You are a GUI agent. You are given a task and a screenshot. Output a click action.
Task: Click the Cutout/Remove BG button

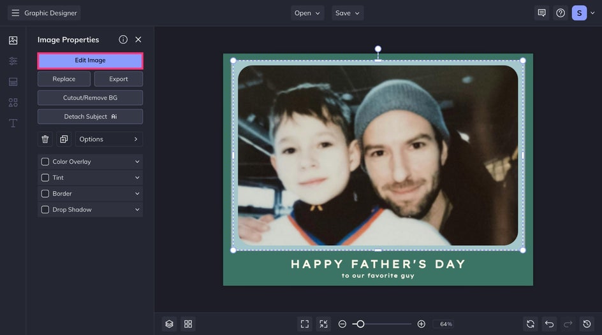(90, 97)
